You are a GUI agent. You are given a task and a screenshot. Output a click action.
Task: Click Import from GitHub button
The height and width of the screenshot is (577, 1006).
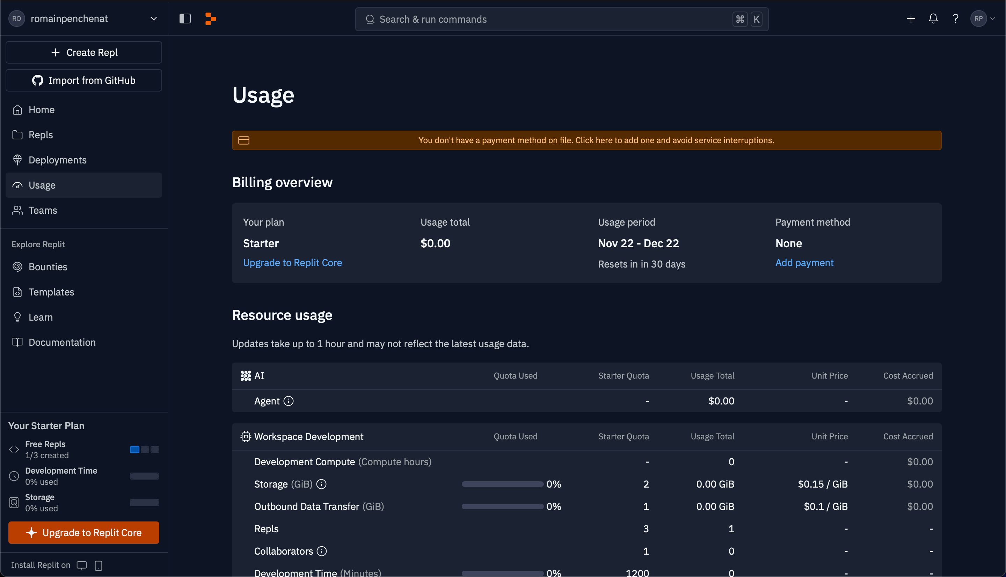tap(83, 80)
